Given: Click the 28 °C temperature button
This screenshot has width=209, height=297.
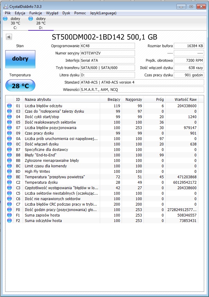Looking at the screenshot, I should coord(20,85).
